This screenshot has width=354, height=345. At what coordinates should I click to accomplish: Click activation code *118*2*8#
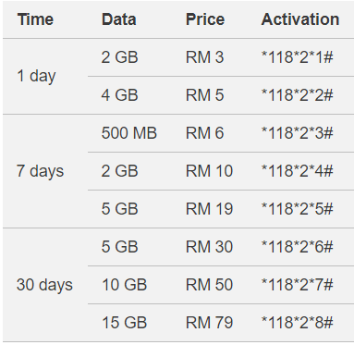click(x=298, y=323)
